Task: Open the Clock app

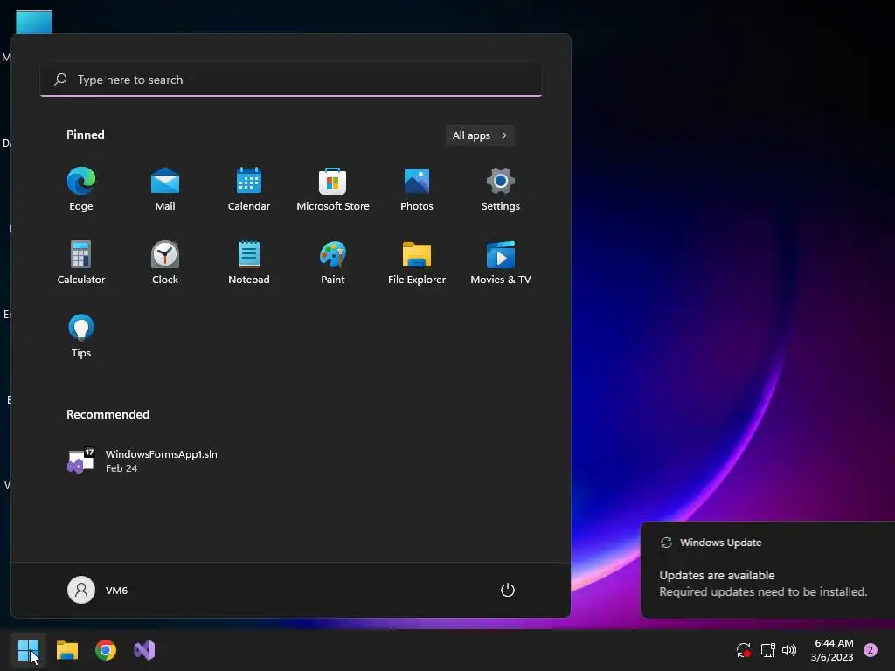Action: pyautogui.click(x=165, y=263)
